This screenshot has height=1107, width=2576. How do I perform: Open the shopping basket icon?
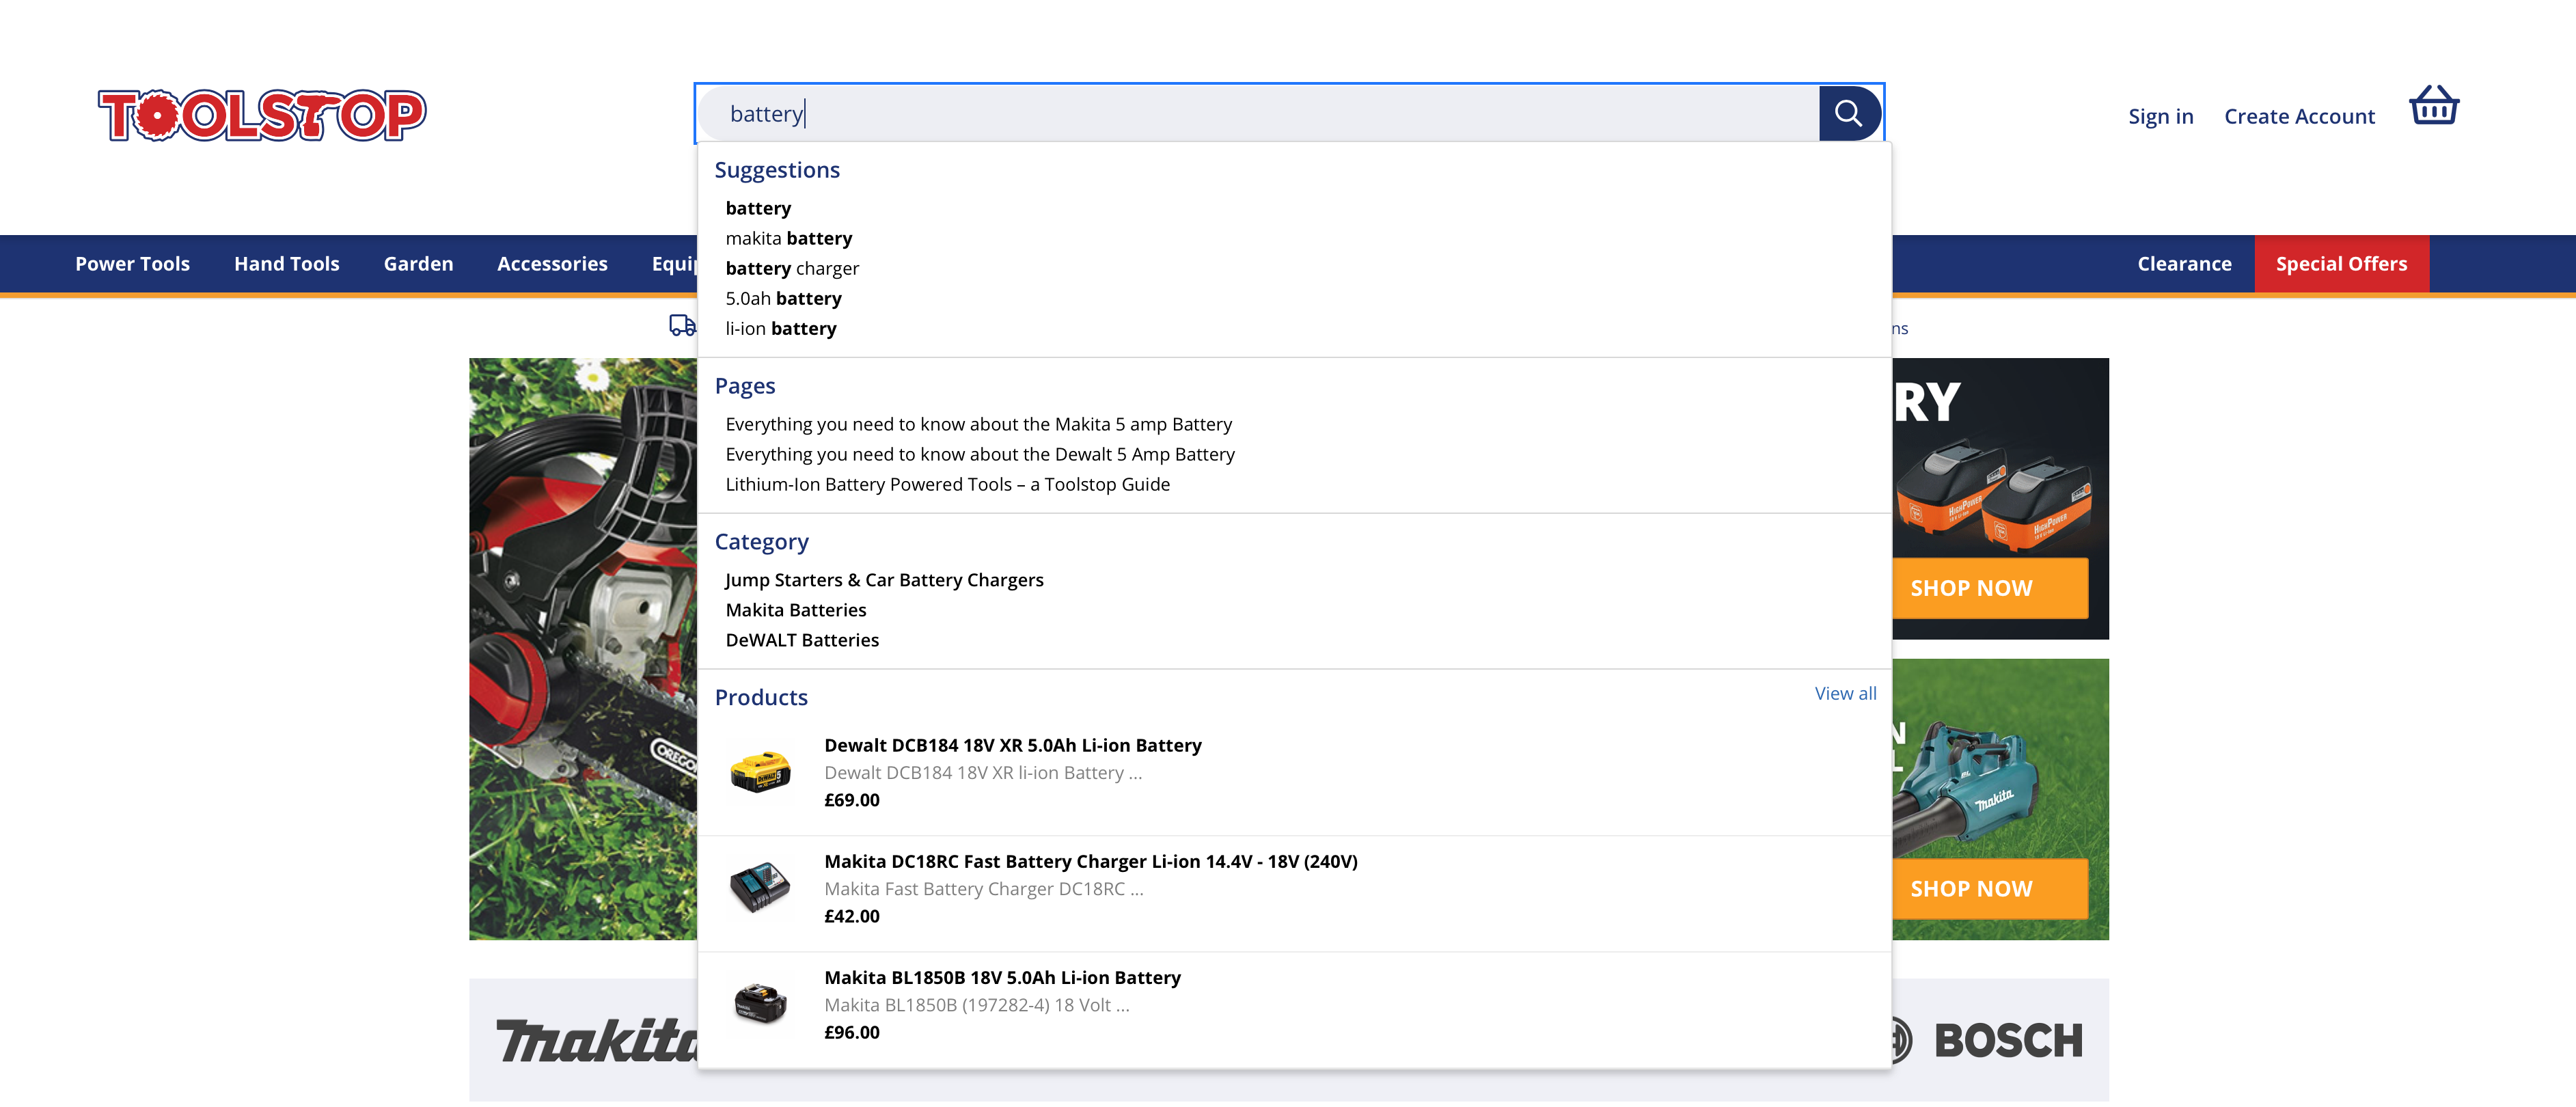2433,106
